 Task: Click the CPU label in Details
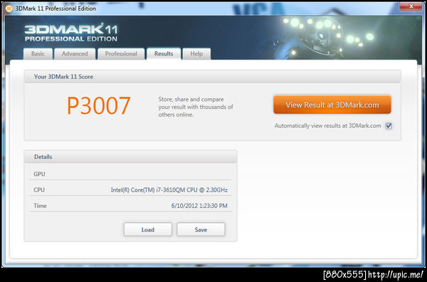point(39,190)
